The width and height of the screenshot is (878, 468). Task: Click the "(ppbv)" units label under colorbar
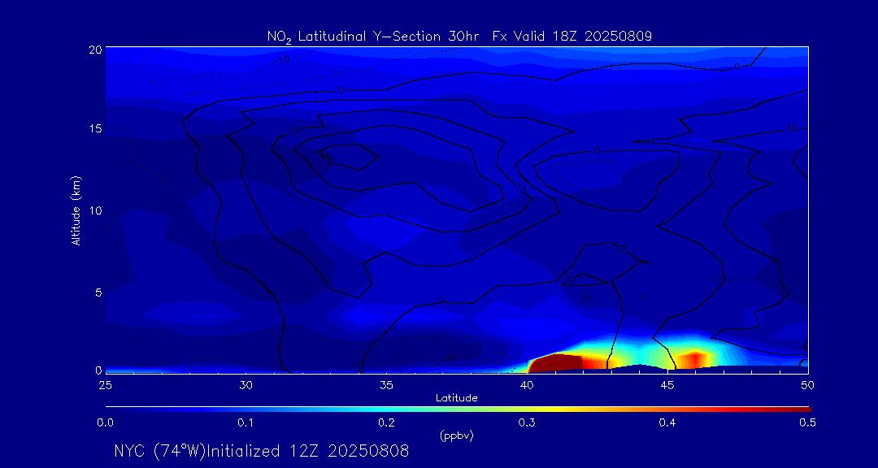457,436
